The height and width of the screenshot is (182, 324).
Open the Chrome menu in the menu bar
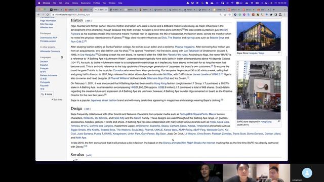click(x=47, y=3)
